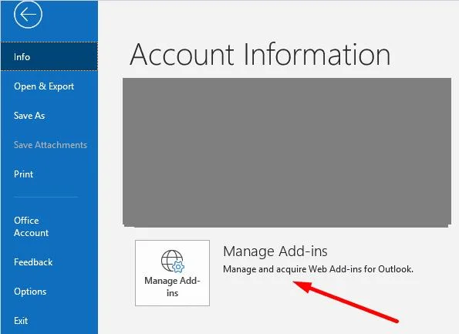
Task: Click the sidebar divider below Print
Action: coord(46,197)
